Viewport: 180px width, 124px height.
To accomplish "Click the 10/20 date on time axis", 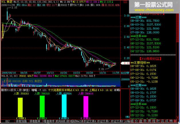I will click(x=64, y=73).
